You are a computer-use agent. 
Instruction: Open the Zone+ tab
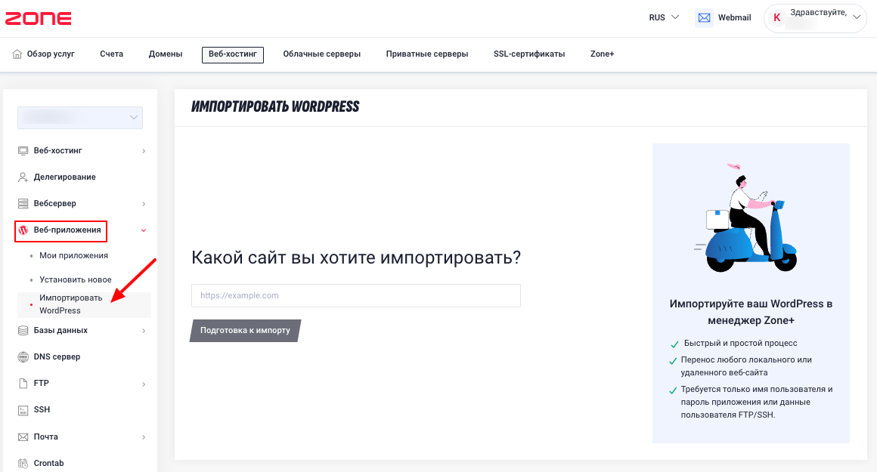click(x=602, y=54)
